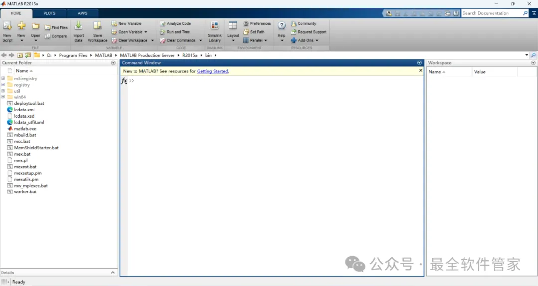Open the Clear Workspace dropdown arrow
Image resolution: width=538 pixels, height=286 pixels.
click(153, 40)
